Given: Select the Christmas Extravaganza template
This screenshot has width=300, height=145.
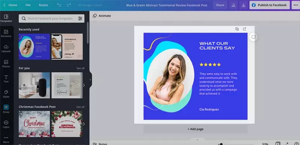Looking at the screenshot, I should [67, 124].
